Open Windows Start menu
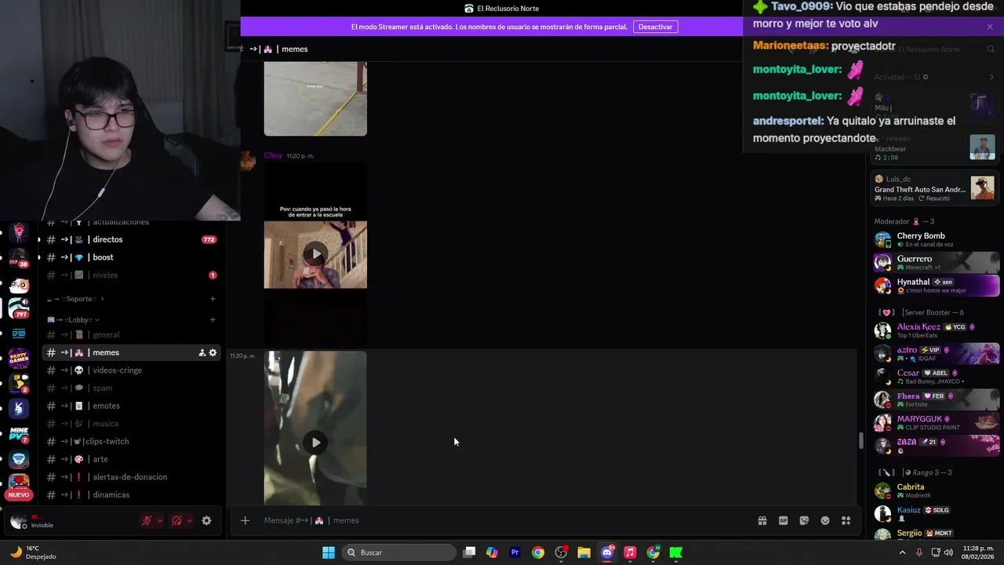This screenshot has height=565, width=1004. [329, 552]
